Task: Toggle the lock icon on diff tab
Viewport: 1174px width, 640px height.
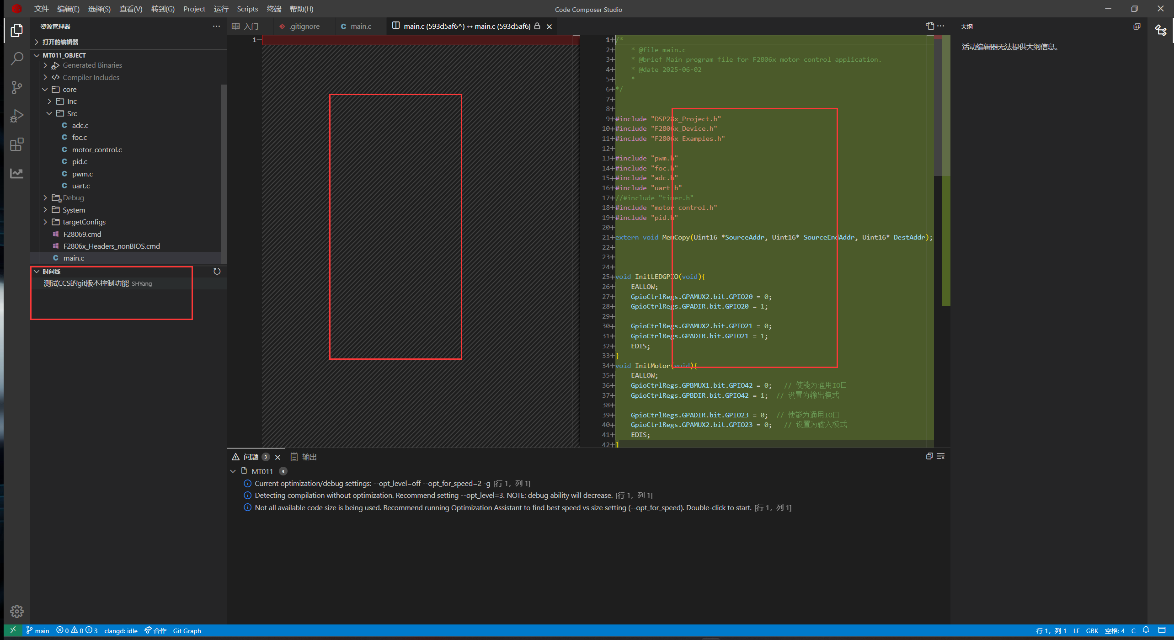Action: (538, 27)
